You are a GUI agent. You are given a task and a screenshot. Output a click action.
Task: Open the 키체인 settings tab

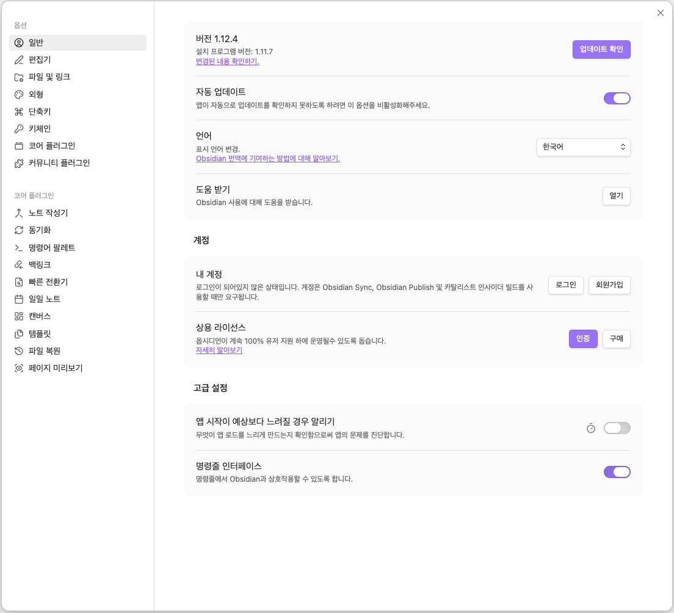[78, 129]
